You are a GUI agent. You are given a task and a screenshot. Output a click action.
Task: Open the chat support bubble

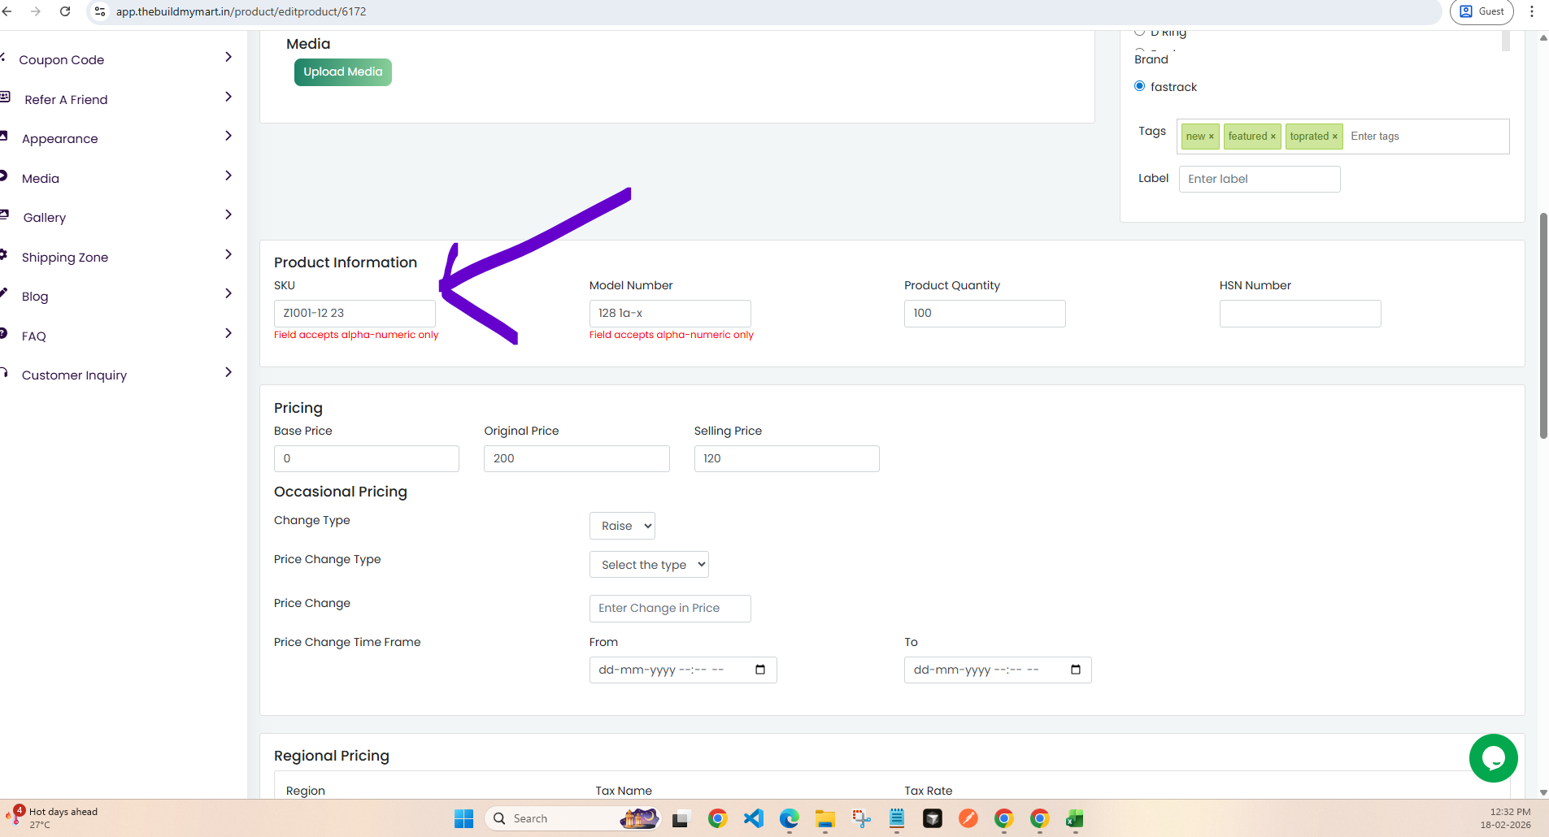click(x=1493, y=758)
